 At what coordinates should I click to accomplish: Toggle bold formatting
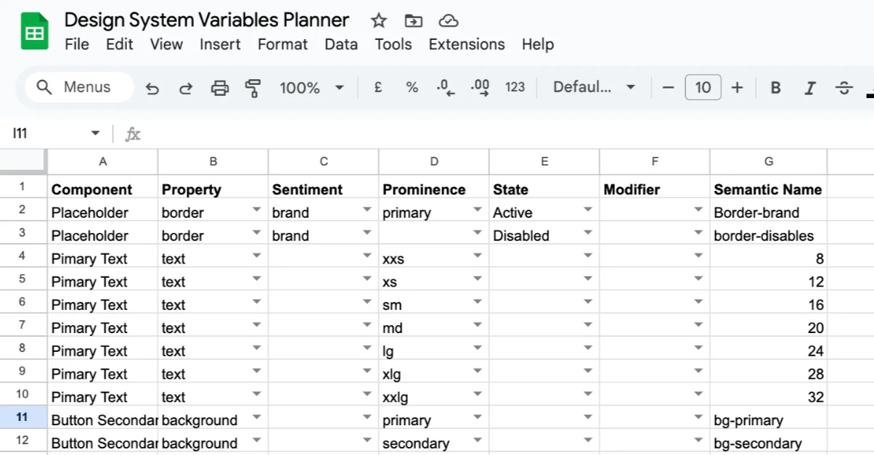pyautogui.click(x=775, y=88)
